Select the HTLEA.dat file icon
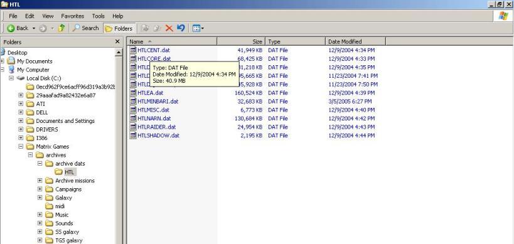This screenshot has height=244, width=514. 133,93
